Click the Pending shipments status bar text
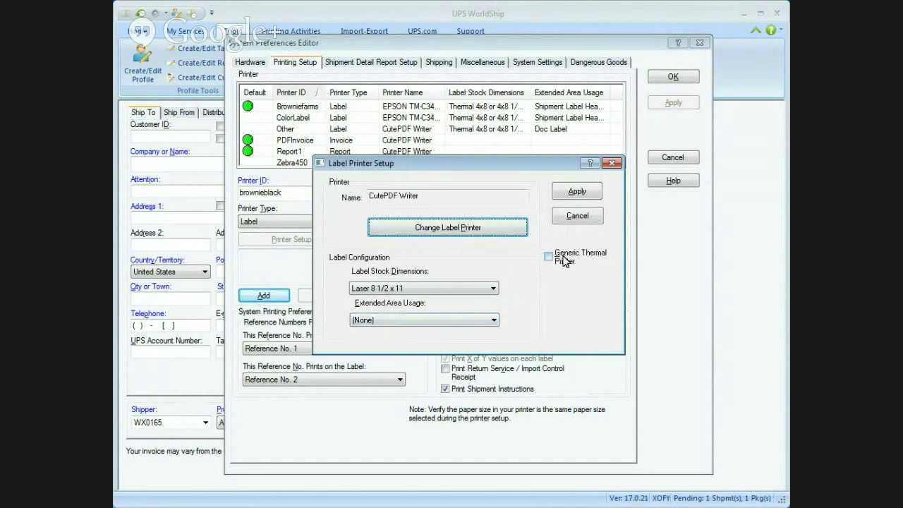 [722, 498]
